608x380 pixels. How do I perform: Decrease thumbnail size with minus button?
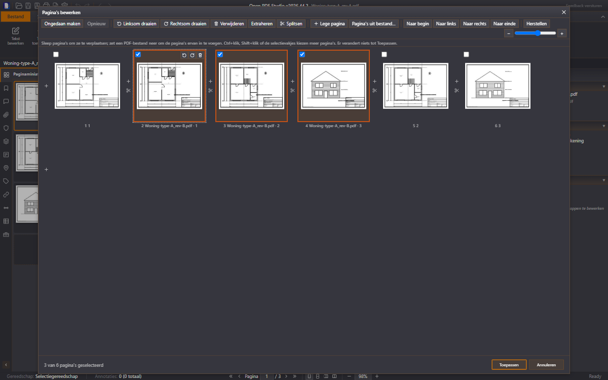(508, 33)
